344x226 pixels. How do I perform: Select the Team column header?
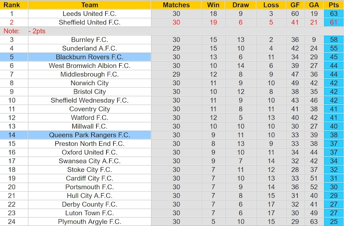(x=90, y=5)
